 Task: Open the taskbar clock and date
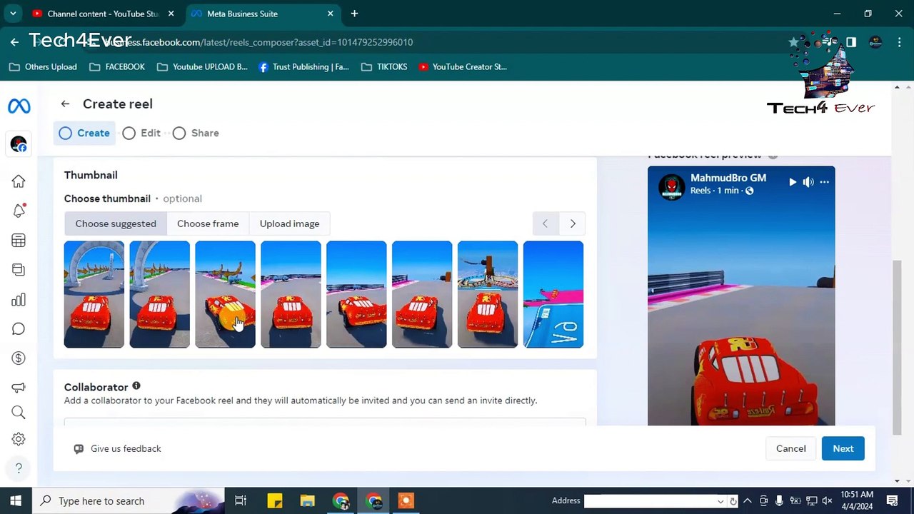[x=857, y=500]
